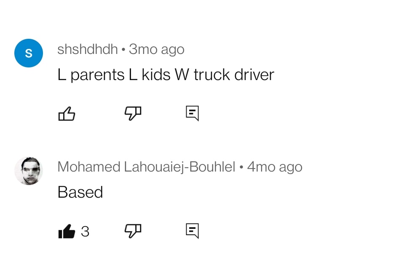Click the 'truck driver' words in top comment
This screenshot has width=407, height=255.
click(x=234, y=75)
